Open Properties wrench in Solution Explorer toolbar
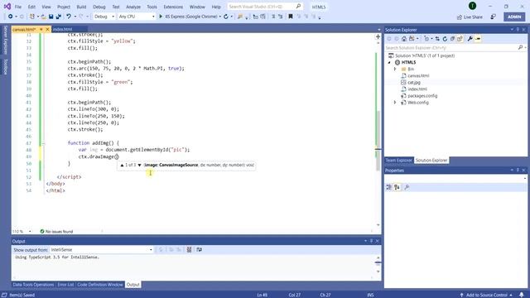The height and width of the screenshot is (298, 530). 470,39
